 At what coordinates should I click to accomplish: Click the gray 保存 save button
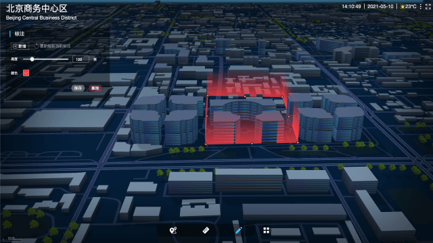78,88
